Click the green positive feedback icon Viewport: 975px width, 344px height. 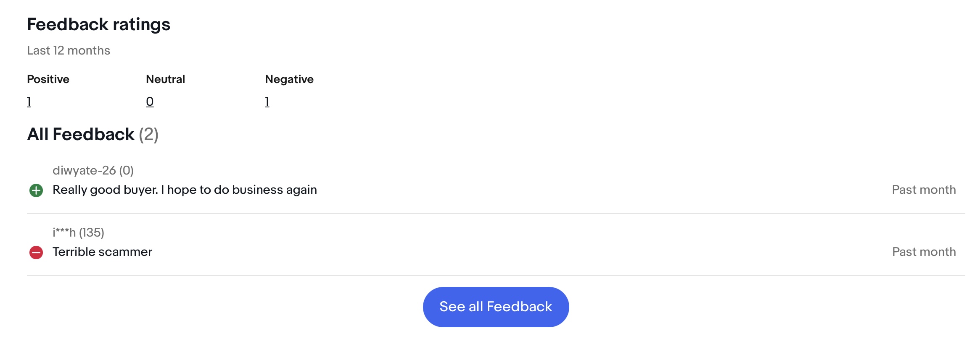click(36, 190)
